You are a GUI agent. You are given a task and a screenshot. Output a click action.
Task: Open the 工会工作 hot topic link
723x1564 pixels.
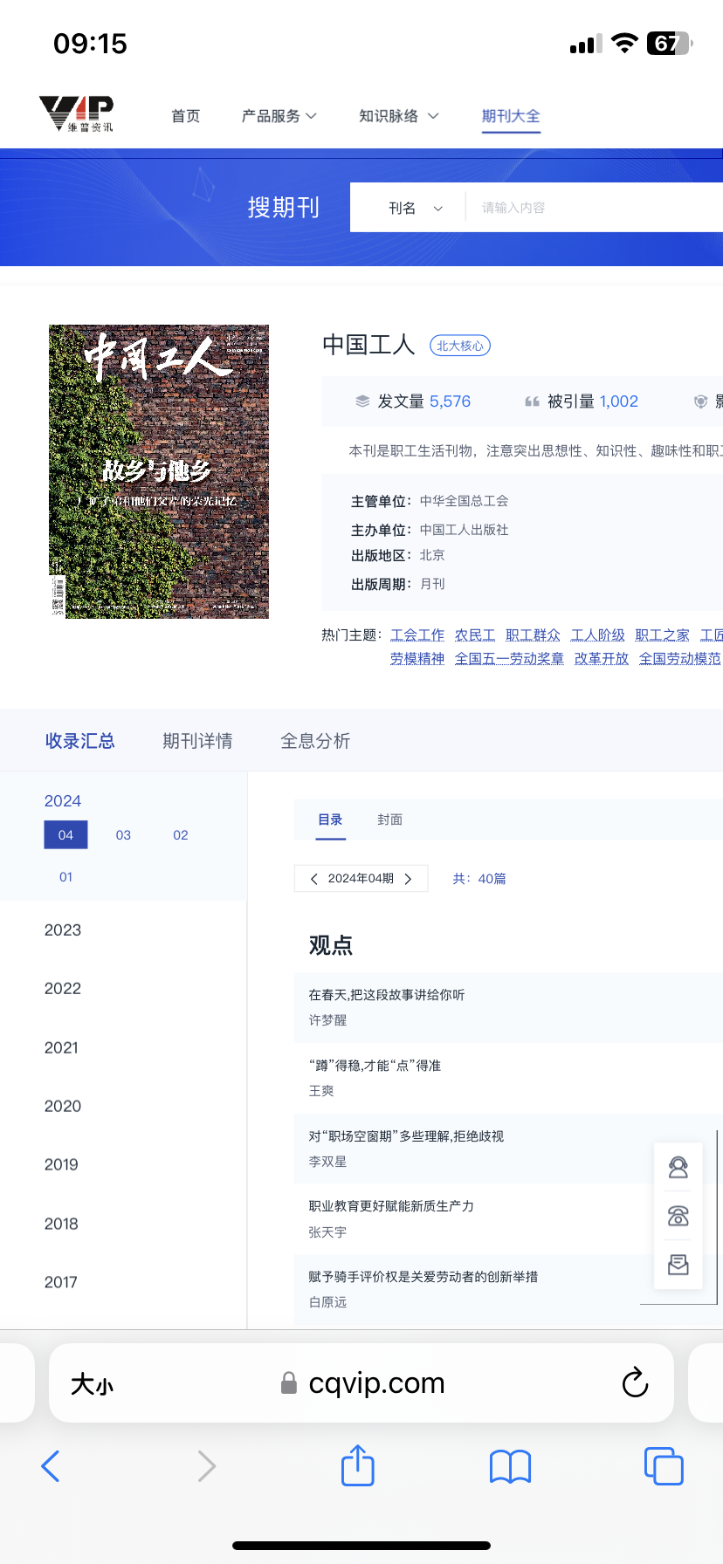(417, 635)
